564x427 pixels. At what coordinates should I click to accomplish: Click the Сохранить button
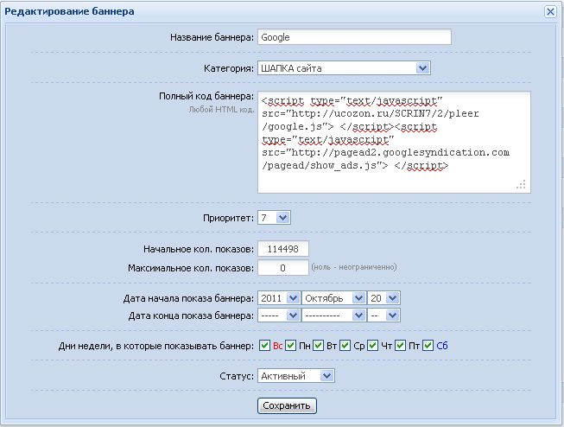click(x=287, y=405)
